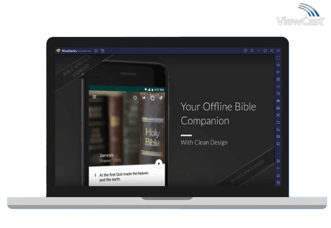
Task: Click the Android home icon in sidebar
Action: tap(278, 176)
